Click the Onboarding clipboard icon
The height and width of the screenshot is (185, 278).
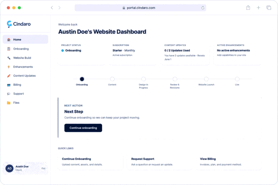coord(9,49)
